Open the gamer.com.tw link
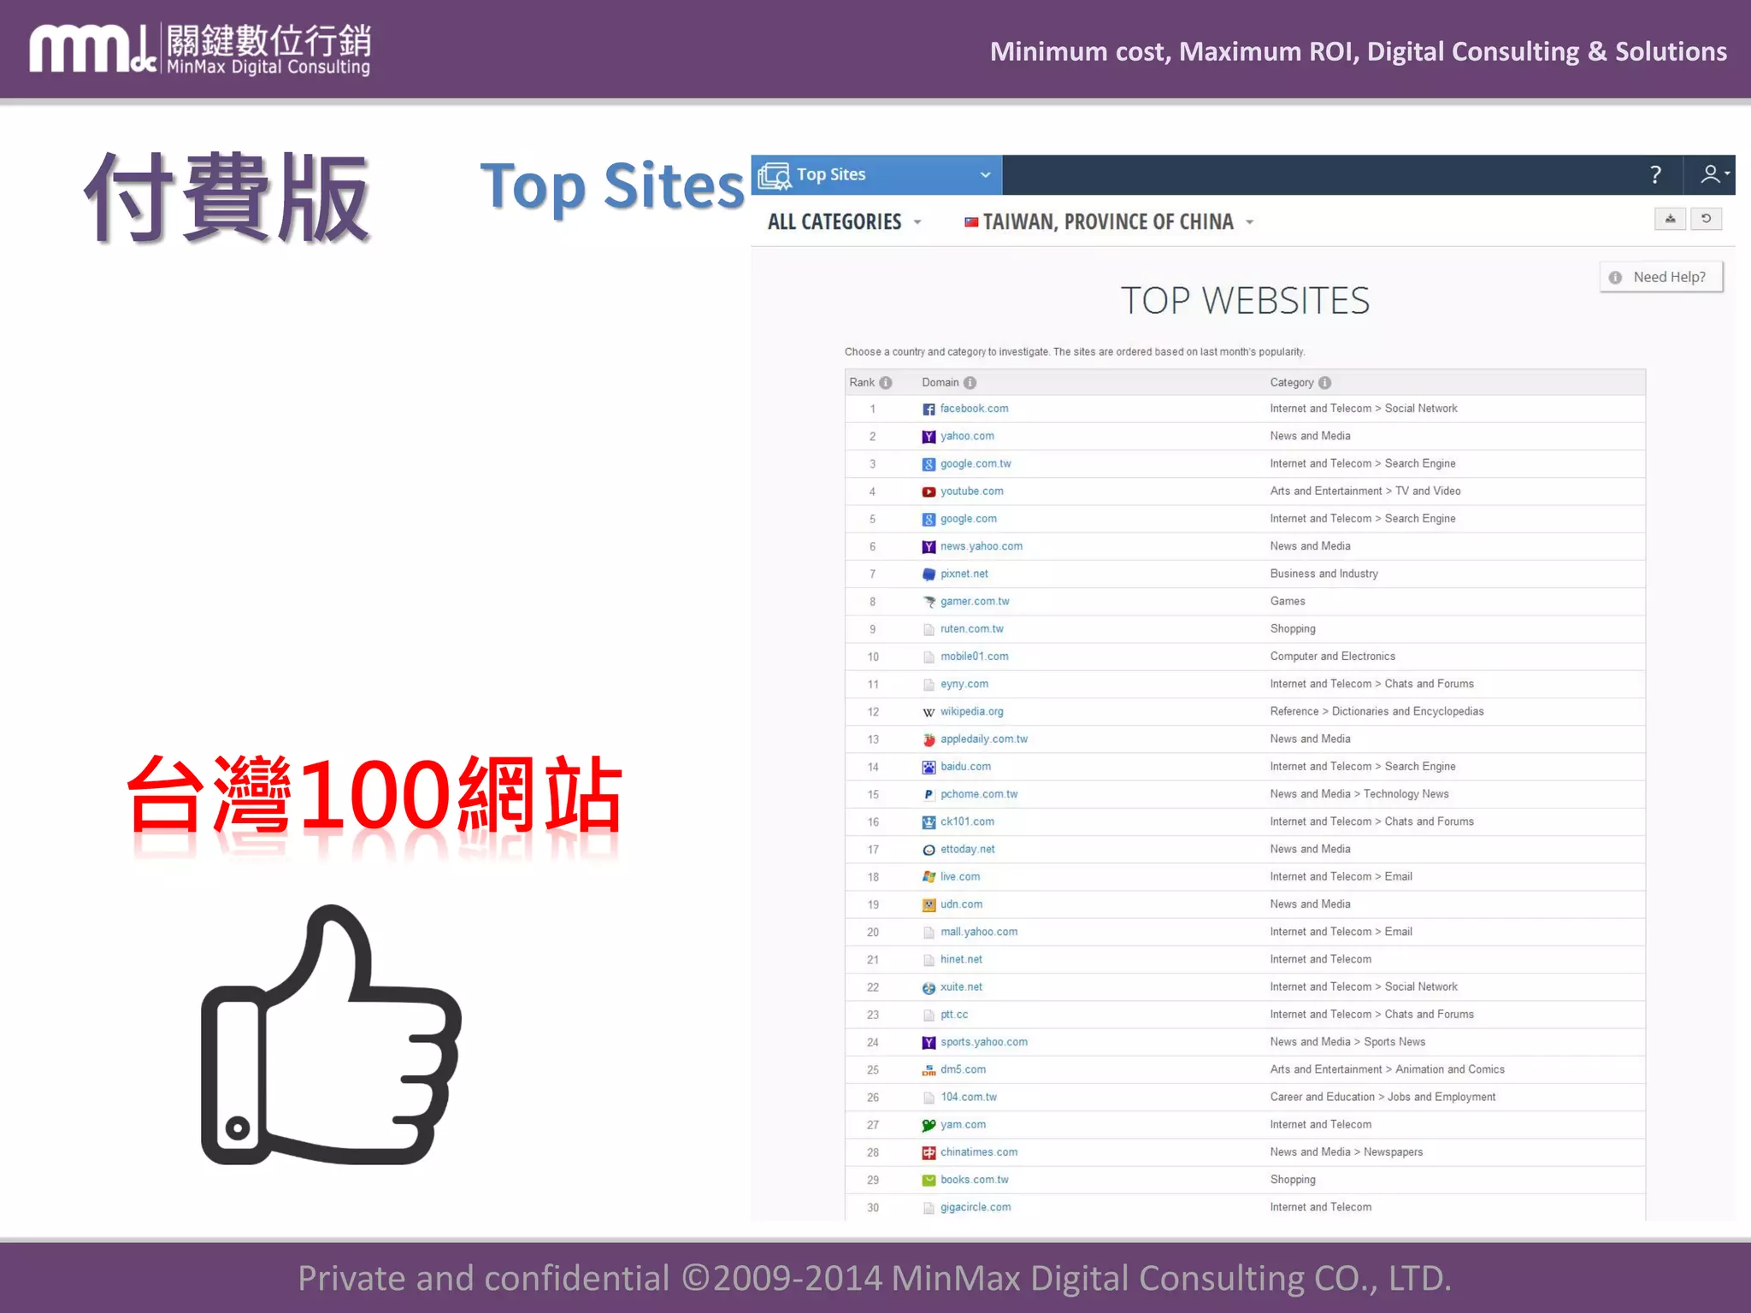Viewport: 1751px width, 1313px height. coord(975,602)
